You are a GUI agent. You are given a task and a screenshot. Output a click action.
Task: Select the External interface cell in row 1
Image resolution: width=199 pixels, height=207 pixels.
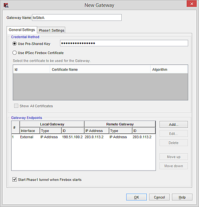click(27, 137)
